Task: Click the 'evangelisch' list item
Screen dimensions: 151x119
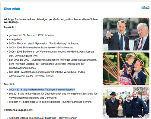Action: tap(15, 39)
